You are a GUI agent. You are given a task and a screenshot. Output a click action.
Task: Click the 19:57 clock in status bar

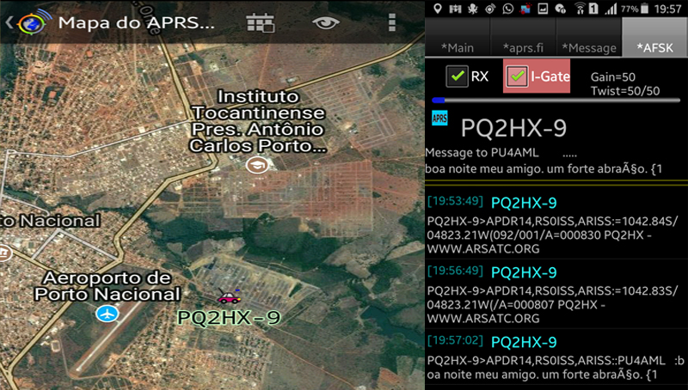coord(668,9)
